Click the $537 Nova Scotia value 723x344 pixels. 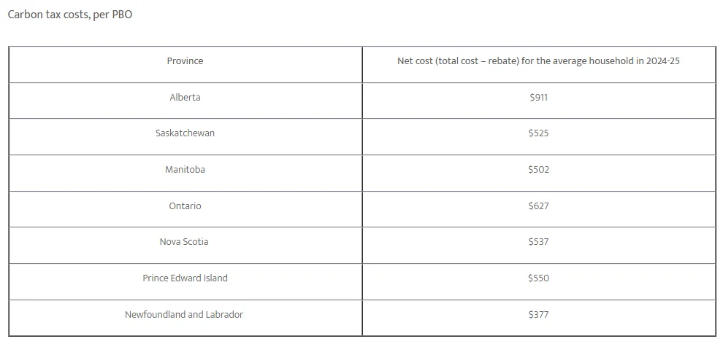click(x=538, y=242)
